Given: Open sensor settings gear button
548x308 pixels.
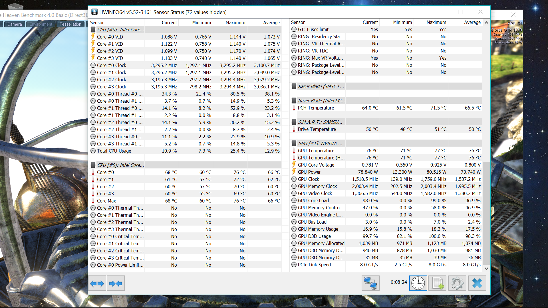Looking at the screenshot, I should pyautogui.click(x=457, y=283).
